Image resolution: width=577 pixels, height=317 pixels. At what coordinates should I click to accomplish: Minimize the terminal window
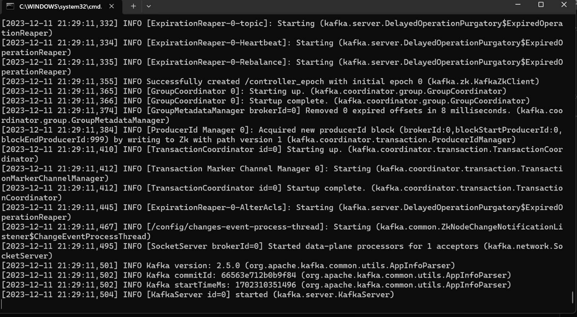click(x=518, y=5)
